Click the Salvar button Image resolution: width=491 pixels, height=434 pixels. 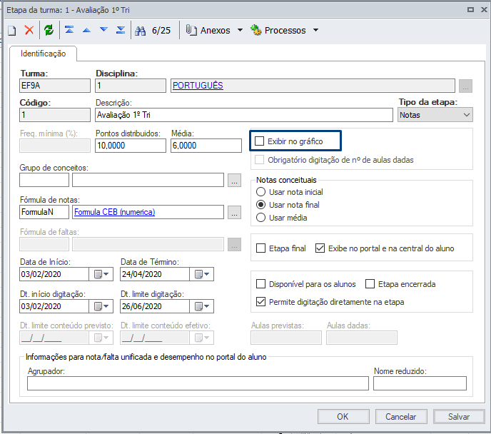459,417
